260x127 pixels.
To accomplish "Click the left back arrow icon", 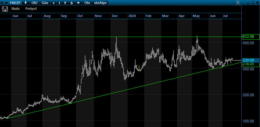I will tap(6, 3).
